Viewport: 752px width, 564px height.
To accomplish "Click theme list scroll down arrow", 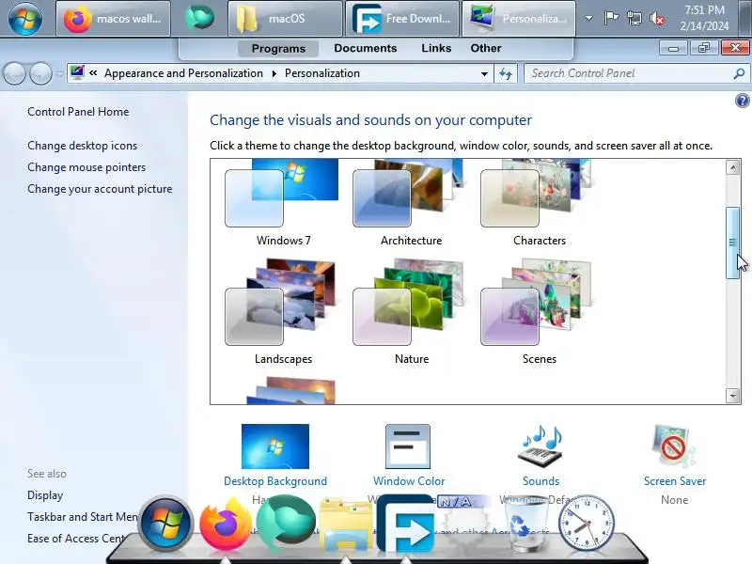I will tap(732, 396).
